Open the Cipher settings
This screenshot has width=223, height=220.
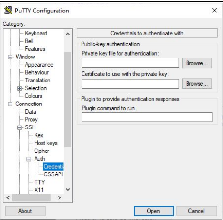[x=42, y=151]
